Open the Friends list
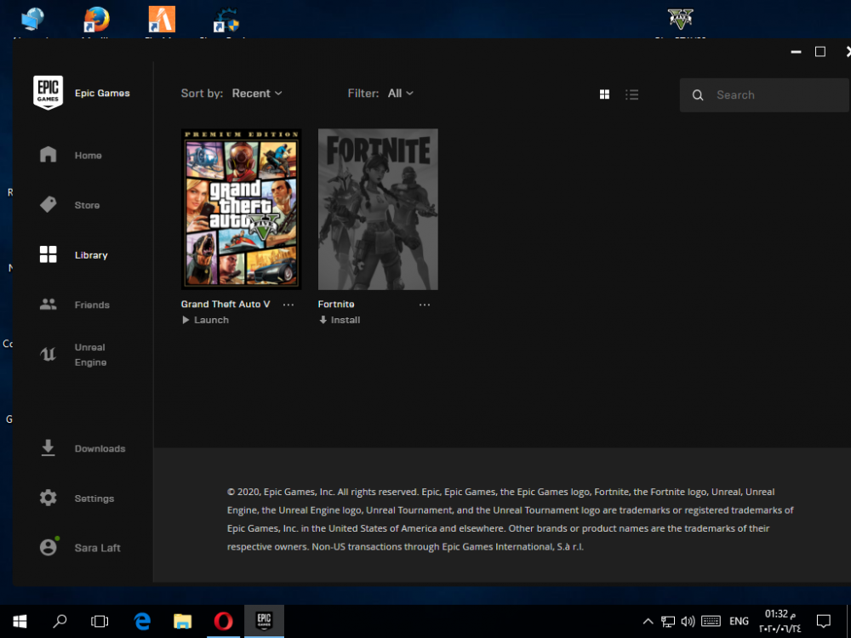The image size is (851, 638). tap(92, 305)
